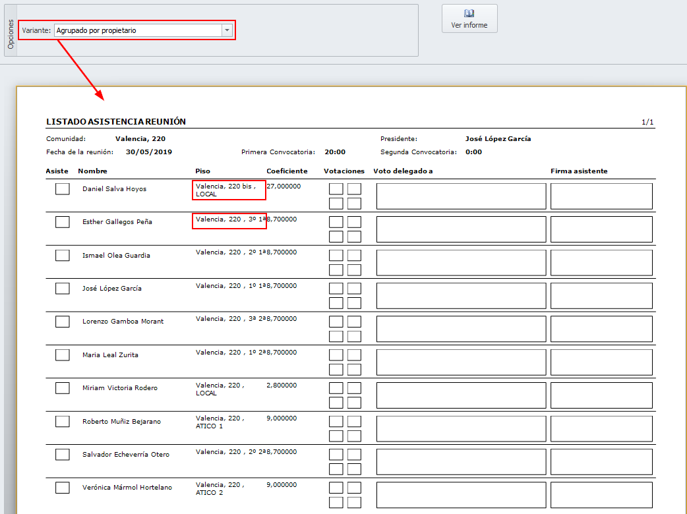The height and width of the screenshot is (514, 687).
Task: Click Voto delegado field for Ismael Olea Guardia
Action: pos(461,262)
